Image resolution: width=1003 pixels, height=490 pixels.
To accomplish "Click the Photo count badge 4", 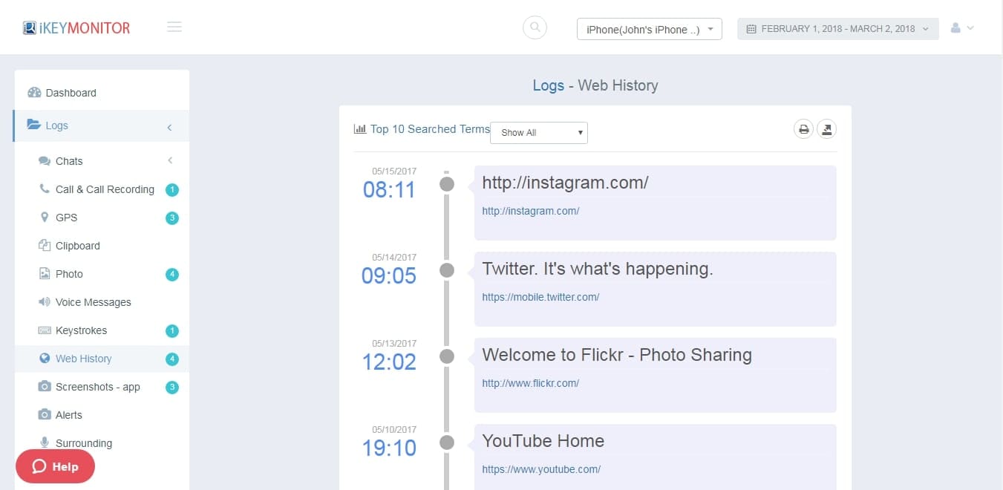I will (x=172, y=275).
